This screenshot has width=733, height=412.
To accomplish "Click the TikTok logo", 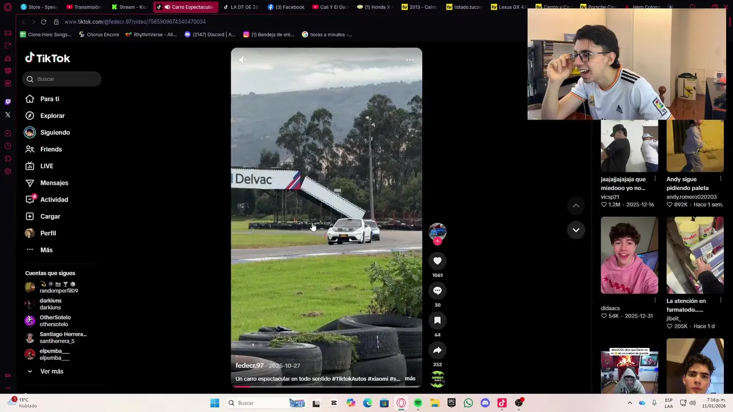I will coord(48,58).
